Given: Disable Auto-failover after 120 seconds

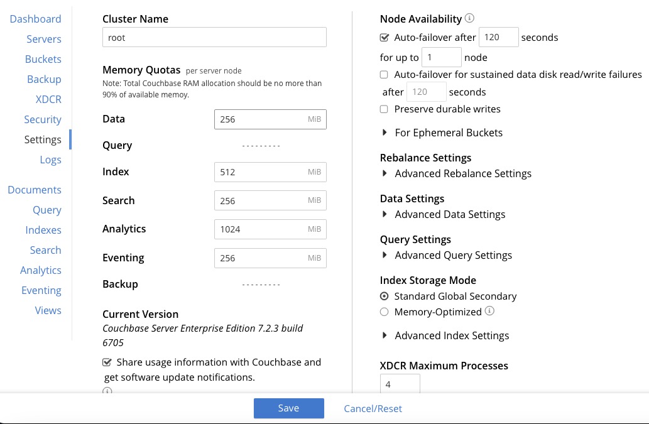Looking at the screenshot, I should coord(384,37).
